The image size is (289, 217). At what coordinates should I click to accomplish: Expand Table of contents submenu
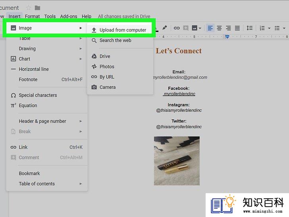click(47, 184)
